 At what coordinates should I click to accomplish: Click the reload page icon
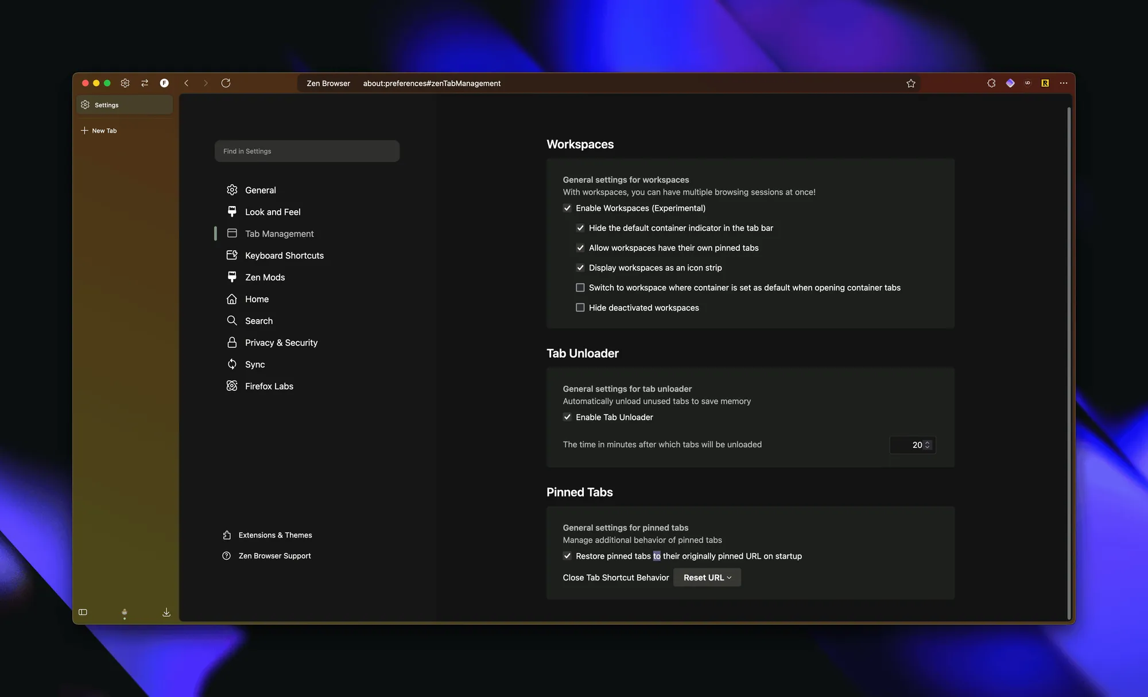pyautogui.click(x=226, y=83)
